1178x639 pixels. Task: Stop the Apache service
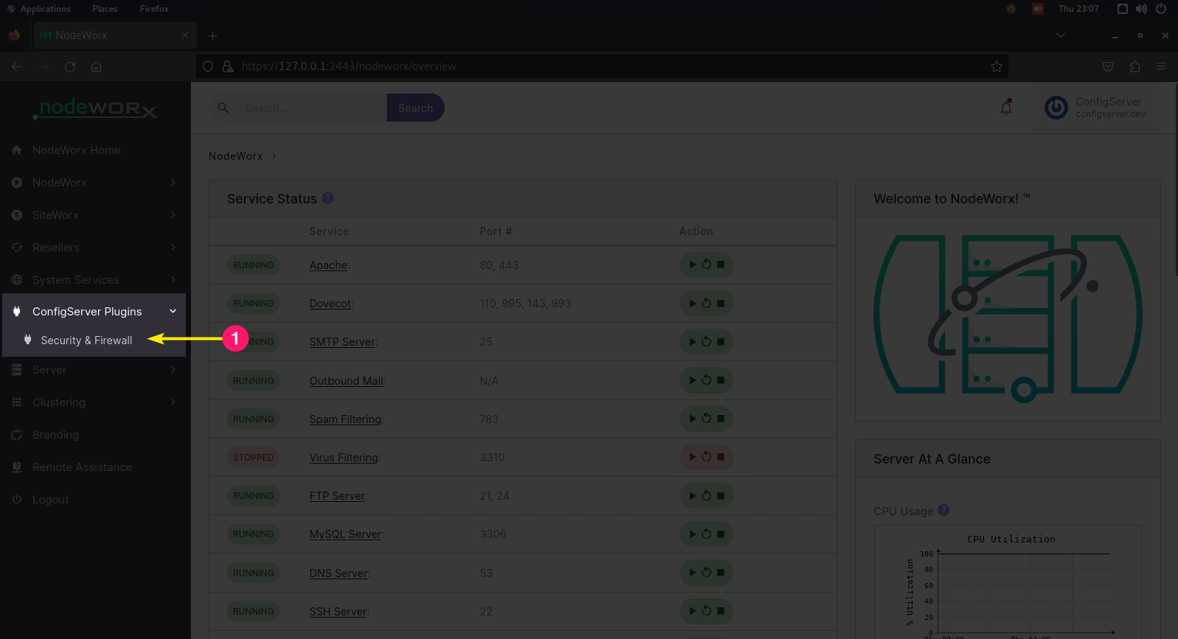click(721, 265)
